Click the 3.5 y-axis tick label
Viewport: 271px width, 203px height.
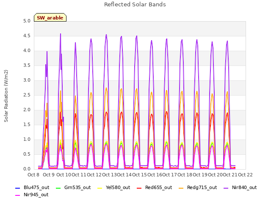(x=27, y=66)
